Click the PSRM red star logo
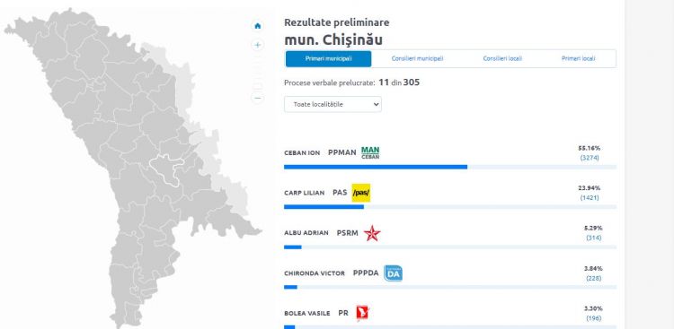674x329 pixels. 372,233
